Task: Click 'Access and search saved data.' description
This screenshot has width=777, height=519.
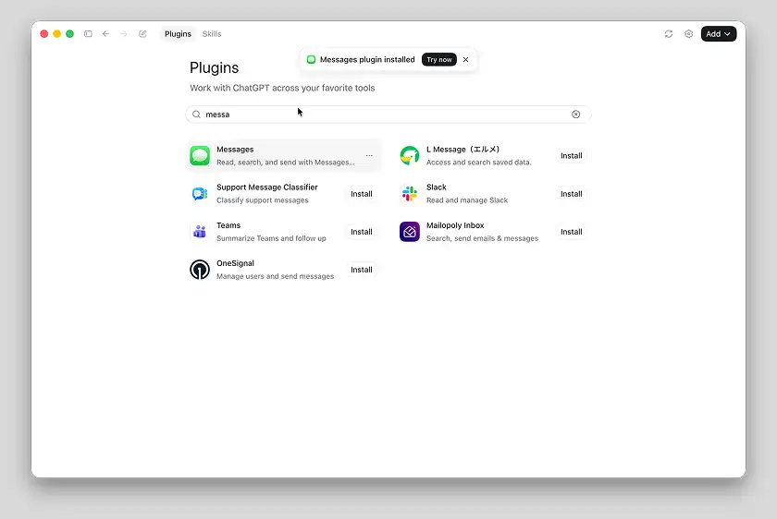Action: 479,163
